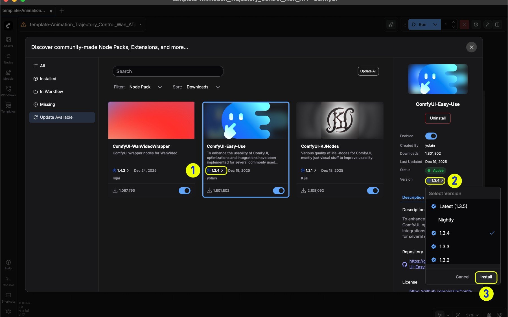The height and width of the screenshot is (317, 508).
Task: Click the Install button
Action: [486, 277]
